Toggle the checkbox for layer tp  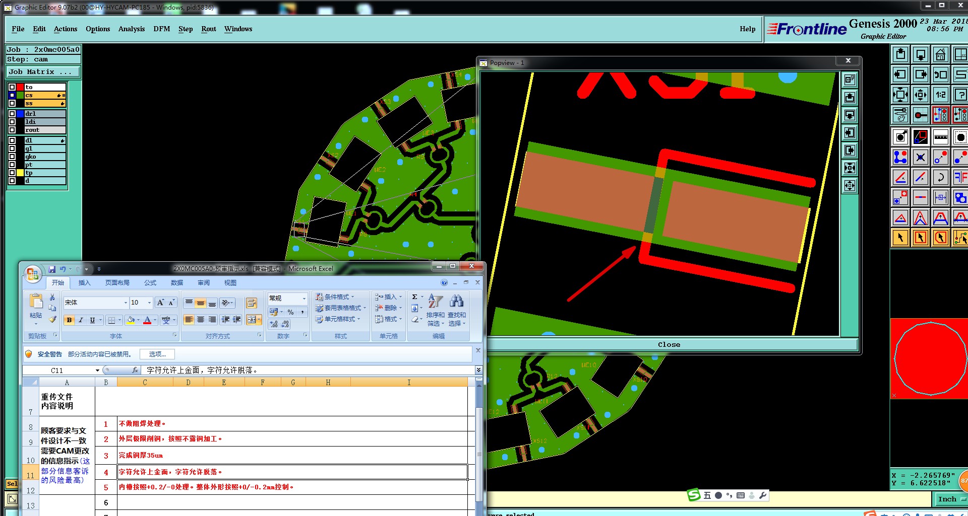coord(12,173)
